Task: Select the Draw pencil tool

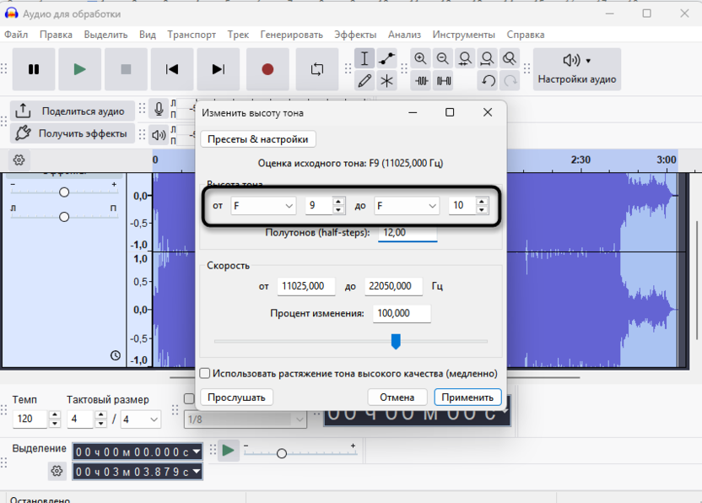Action: [364, 81]
